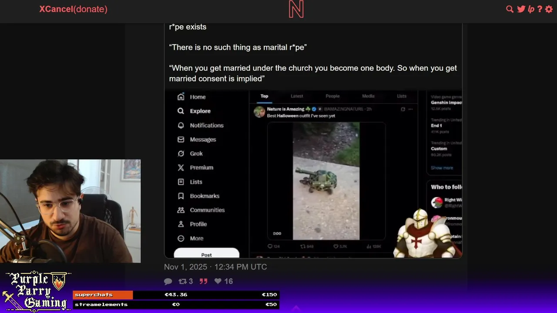
Task: Click the 'Nature is Amazing' account name
Action: coord(285,109)
